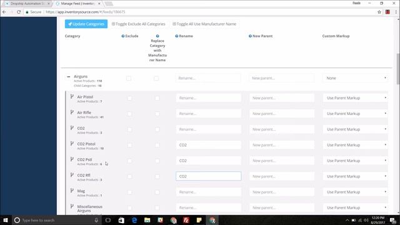Open markup dropdown for CO2 Pstl
This screenshot has height=225, width=400.
pyautogui.click(x=356, y=161)
